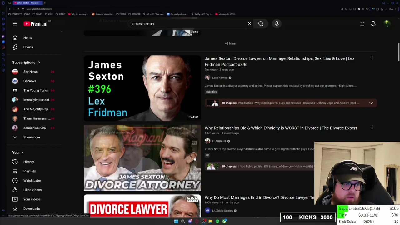The height and width of the screenshot is (225, 400).
Task: Open James Sexton Divorce Lawyer video title
Action: 279,62
